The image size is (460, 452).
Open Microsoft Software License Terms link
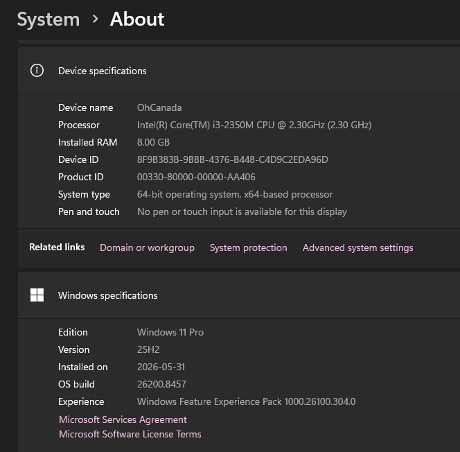(130, 434)
